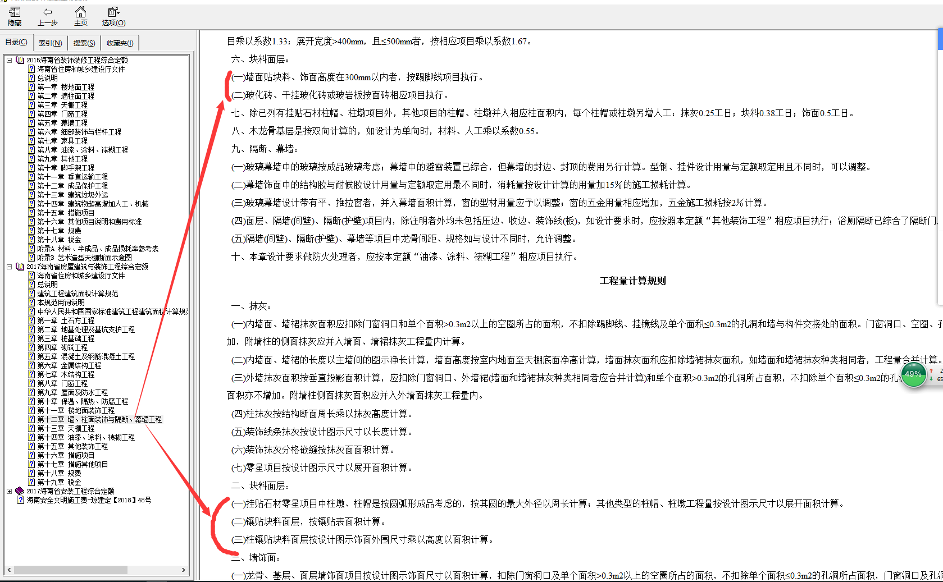Click the page icon beside 第十章 脚手架工程
Viewport: 943px width, 582px height.
(32, 168)
